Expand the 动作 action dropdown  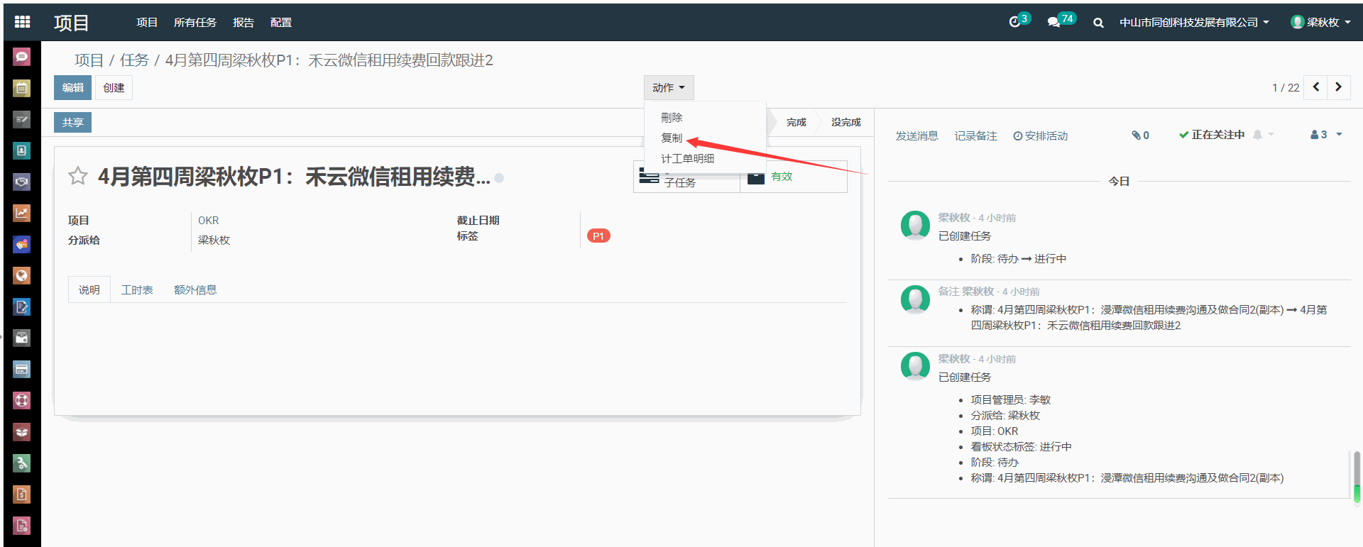668,87
